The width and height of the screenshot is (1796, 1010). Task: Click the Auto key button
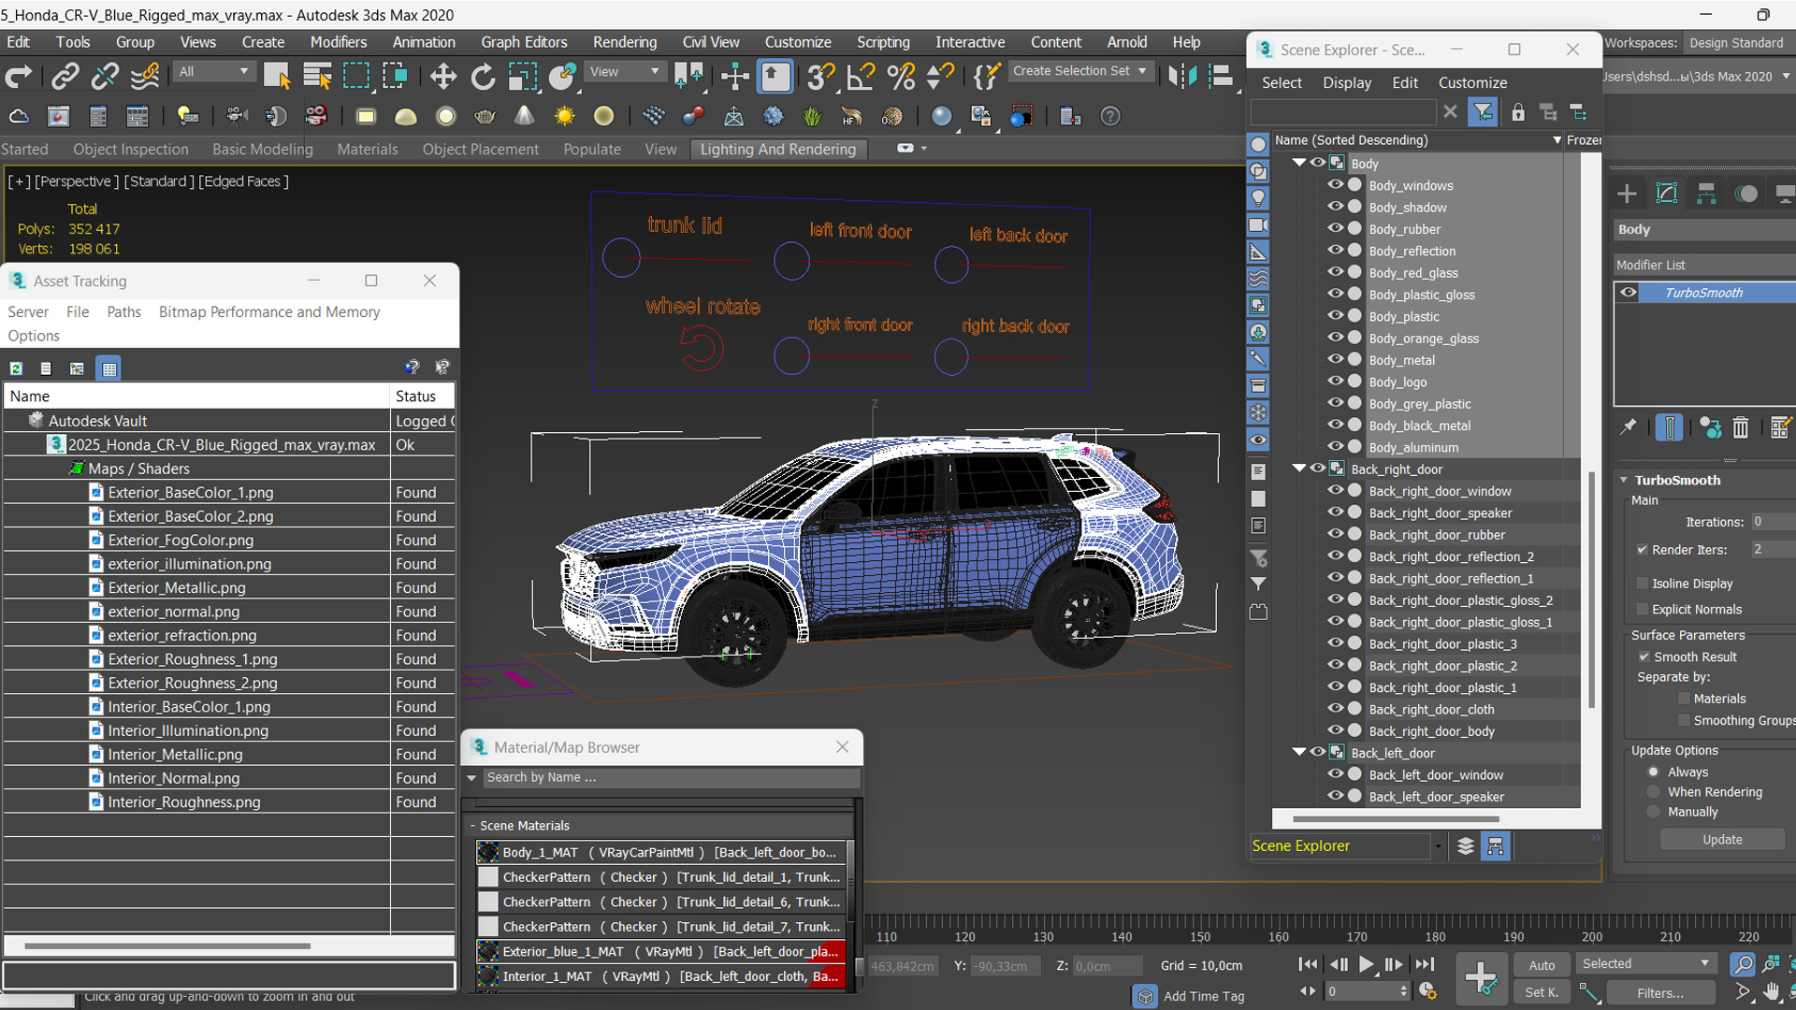click(x=1542, y=965)
